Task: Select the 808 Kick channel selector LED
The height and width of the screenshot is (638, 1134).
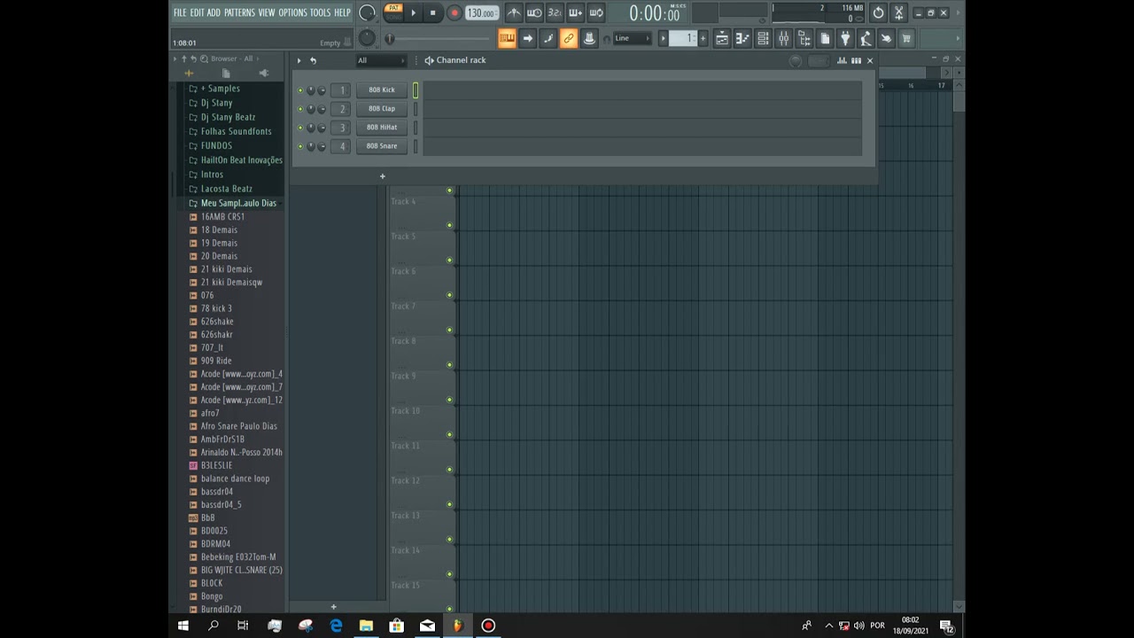Action: (416, 89)
